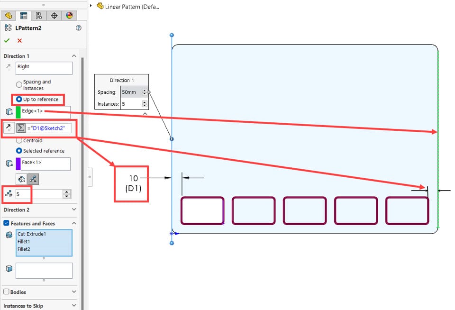This screenshot has height=310, width=455.
Task: Click the Linear Pattern part icon
Action: [x=100, y=6]
